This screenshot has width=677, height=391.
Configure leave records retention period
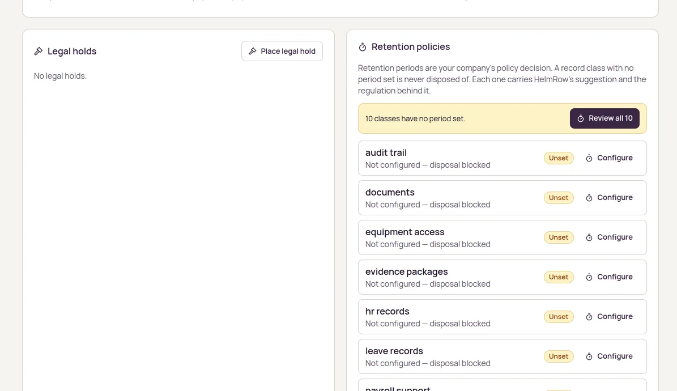(609, 356)
